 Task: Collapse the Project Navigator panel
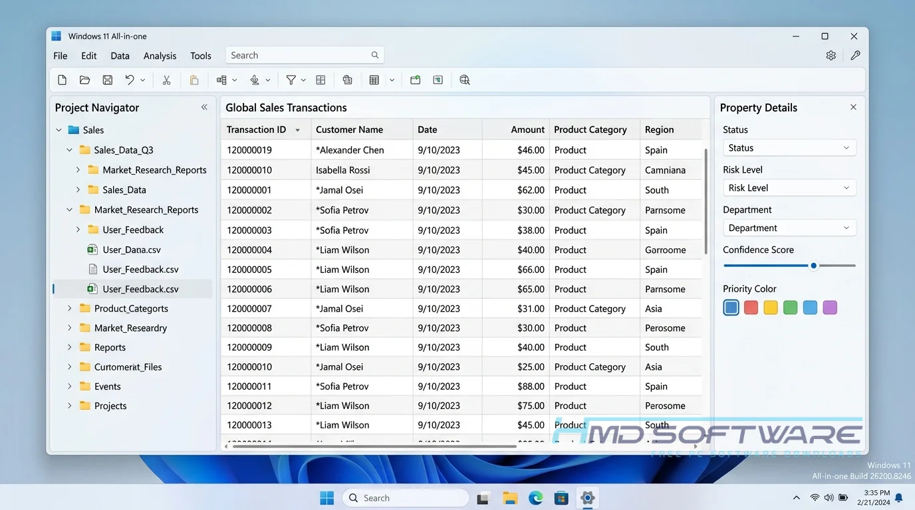tap(204, 107)
